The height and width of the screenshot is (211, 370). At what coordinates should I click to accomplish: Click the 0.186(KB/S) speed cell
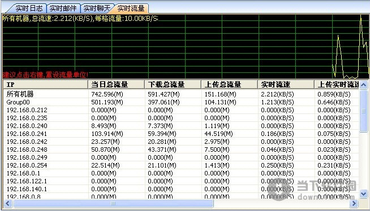(277, 134)
